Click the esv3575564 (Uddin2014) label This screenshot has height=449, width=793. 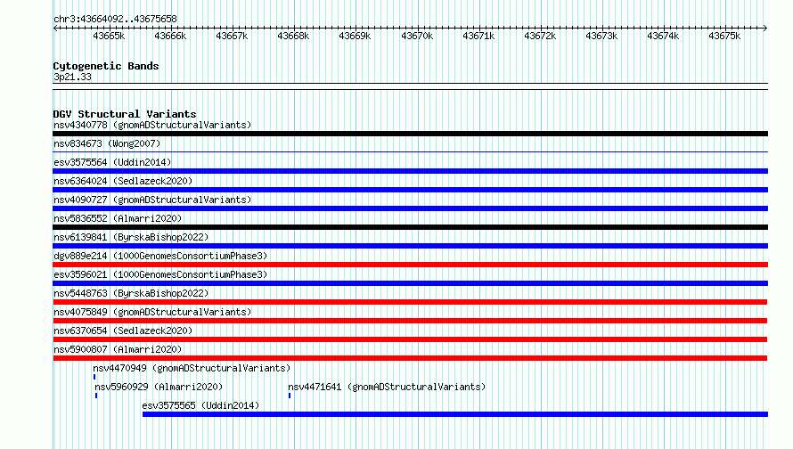pos(112,162)
